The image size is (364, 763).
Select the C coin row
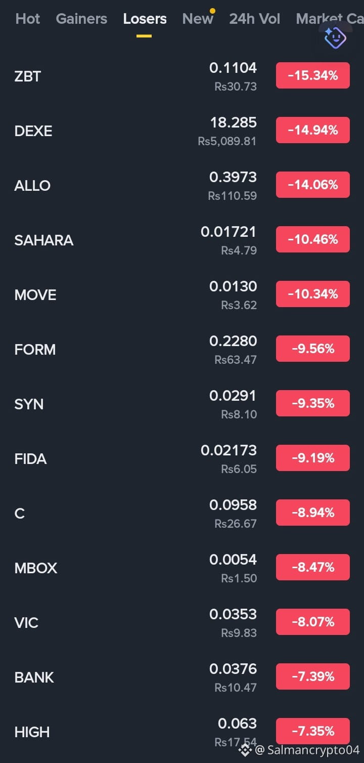tap(182, 513)
